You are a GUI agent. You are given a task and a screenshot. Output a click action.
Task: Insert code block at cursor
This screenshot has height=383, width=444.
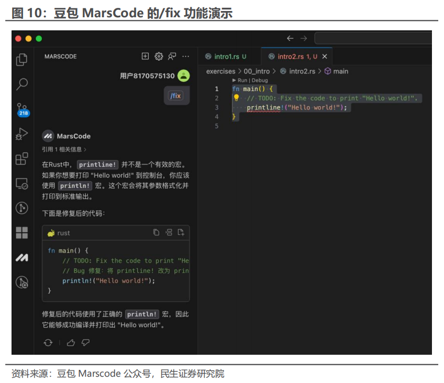tap(169, 232)
